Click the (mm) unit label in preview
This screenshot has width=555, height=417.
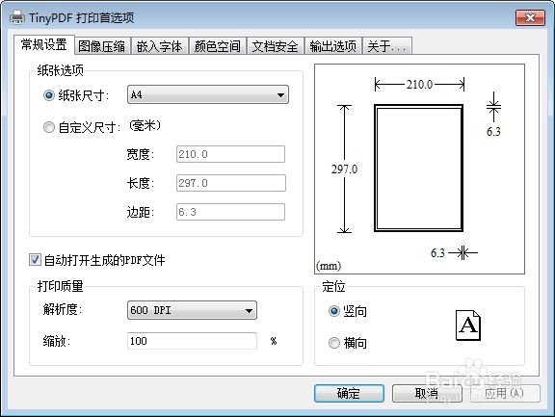pos(329,266)
